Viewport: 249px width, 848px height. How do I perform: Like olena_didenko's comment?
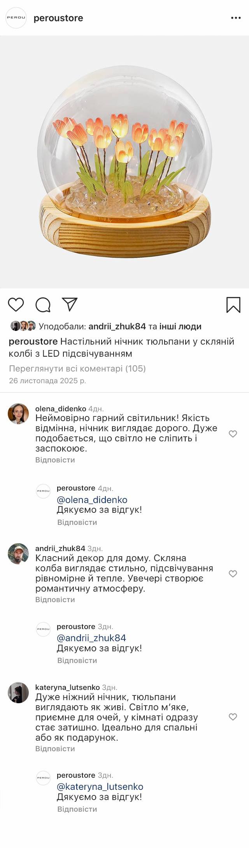click(x=233, y=434)
